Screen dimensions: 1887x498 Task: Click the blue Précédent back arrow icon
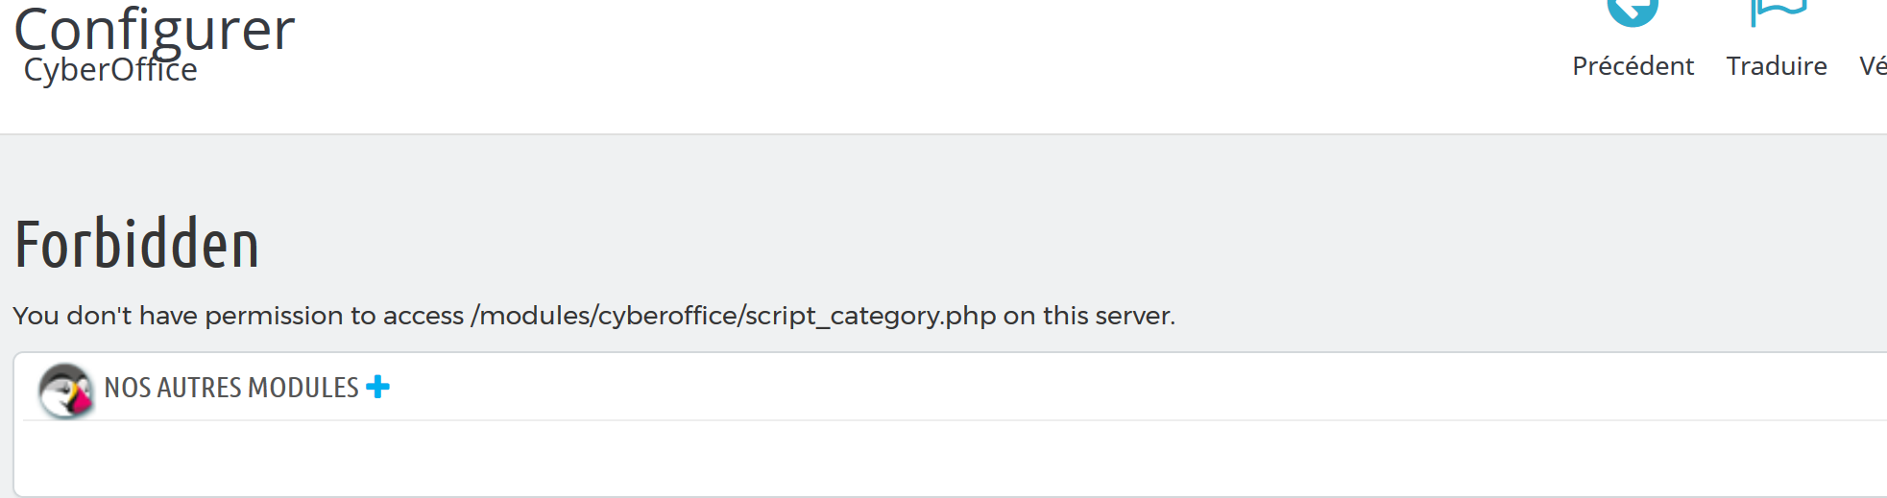[x=1633, y=12]
